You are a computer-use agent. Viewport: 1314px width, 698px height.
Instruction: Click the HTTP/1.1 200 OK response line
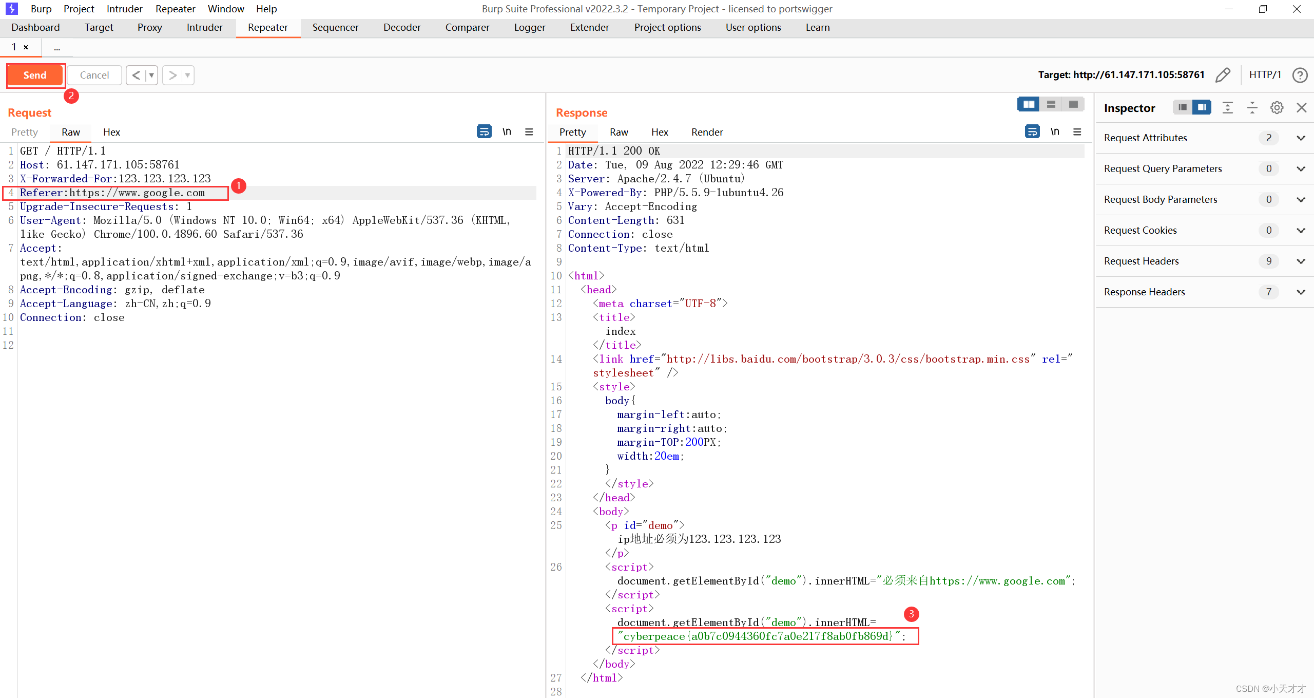click(x=614, y=151)
